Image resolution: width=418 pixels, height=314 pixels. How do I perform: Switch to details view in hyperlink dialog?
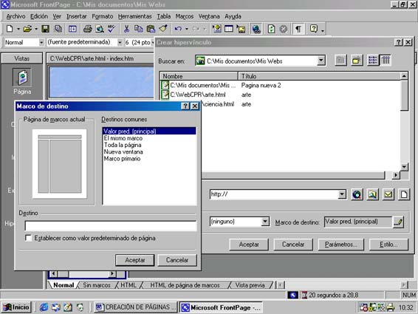click(386, 61)
